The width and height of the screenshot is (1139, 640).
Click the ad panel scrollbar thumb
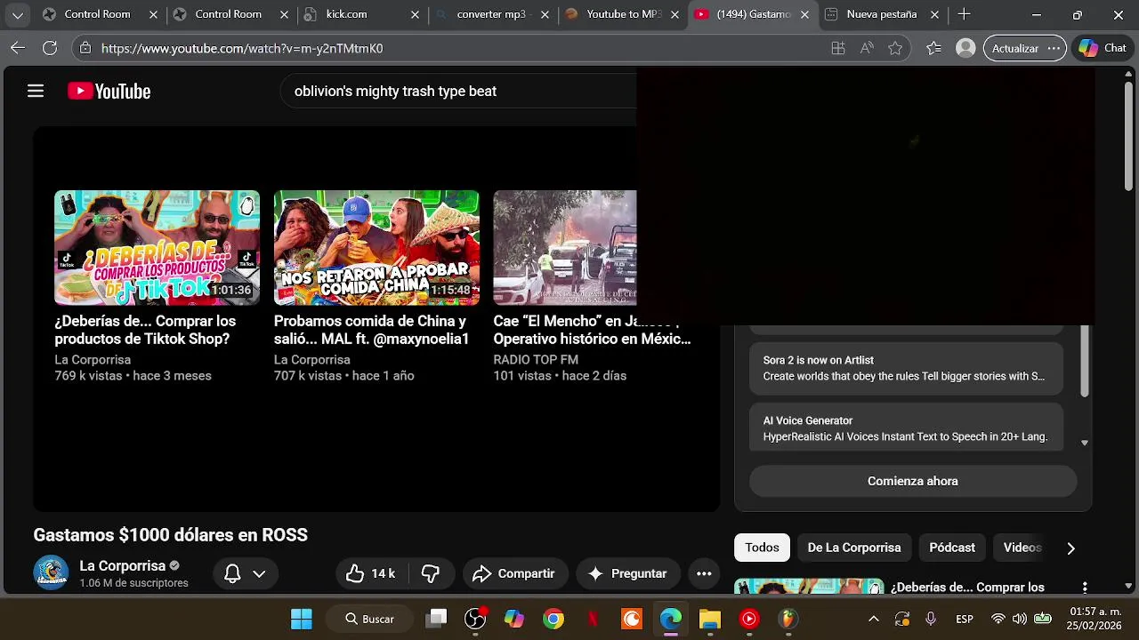pyautogui.click(x=1084, y=361)
